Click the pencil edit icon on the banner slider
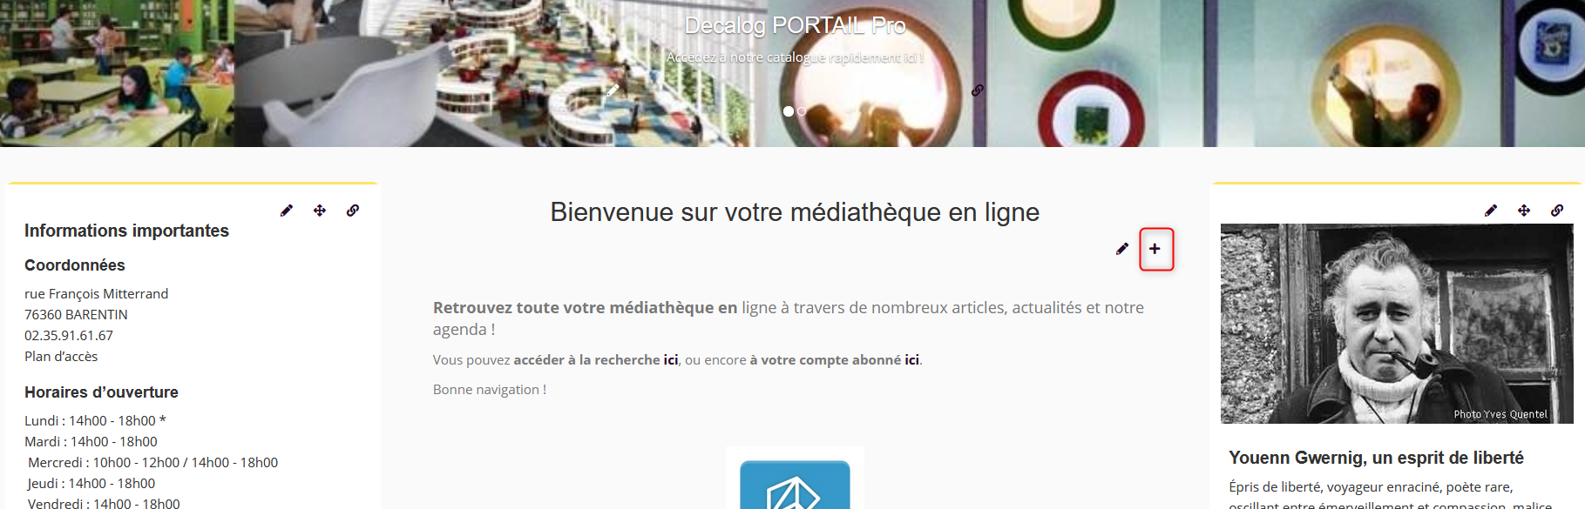The height and width of the screenshot is (509, 1585). coord(613,90)
